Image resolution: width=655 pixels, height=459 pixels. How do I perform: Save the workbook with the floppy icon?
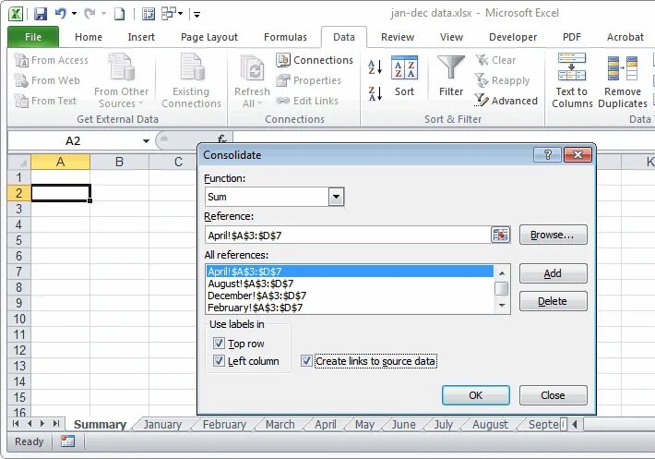pyautogui.click(x=40, y=14)
